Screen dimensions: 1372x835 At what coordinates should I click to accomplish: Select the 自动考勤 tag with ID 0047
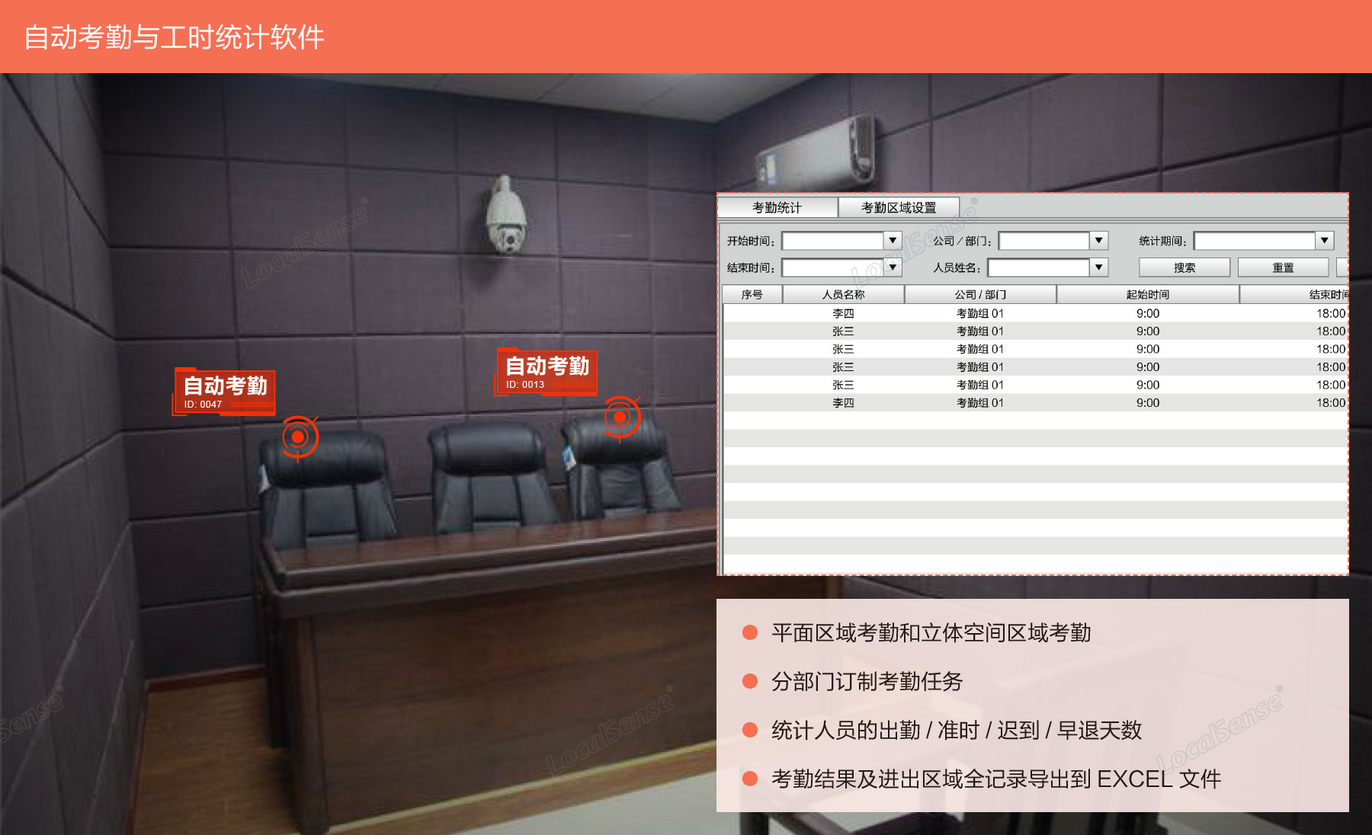(225, 392)
